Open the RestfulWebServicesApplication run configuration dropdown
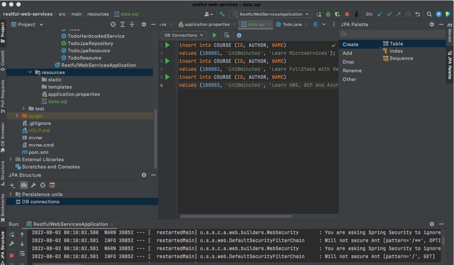This screenshot has width=454, height=265. tap(271, 14)
